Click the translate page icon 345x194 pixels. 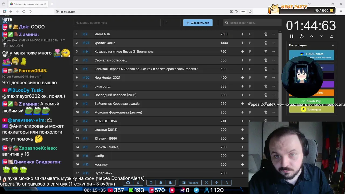tap(237, 12)
